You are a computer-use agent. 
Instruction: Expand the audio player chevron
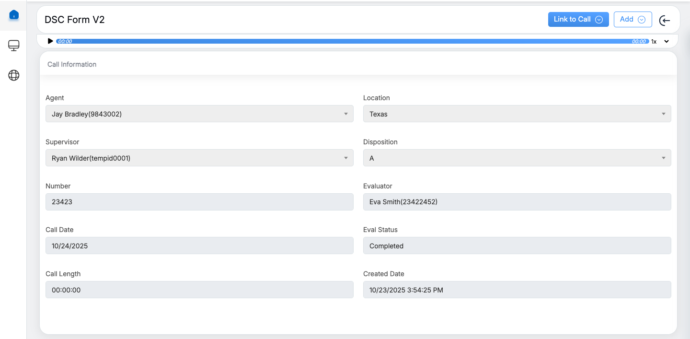pyautogui.click(x=667, y=42)
